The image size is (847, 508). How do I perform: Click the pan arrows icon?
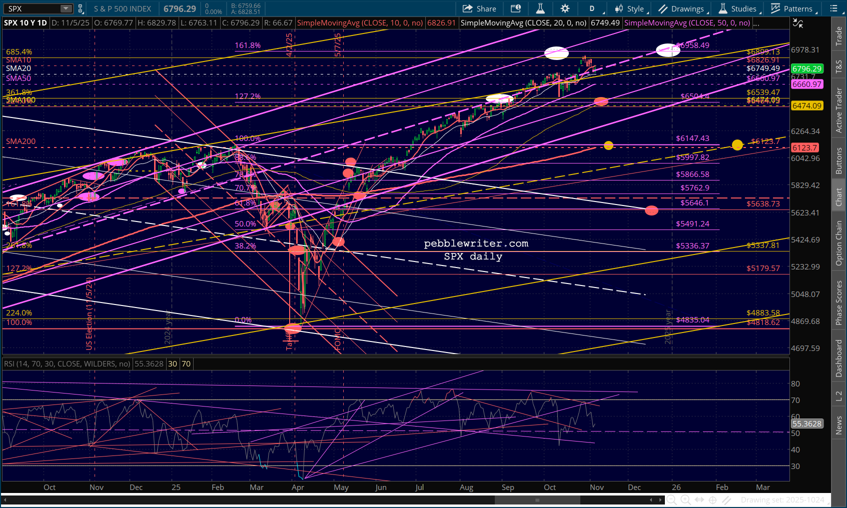coord(699,499)
